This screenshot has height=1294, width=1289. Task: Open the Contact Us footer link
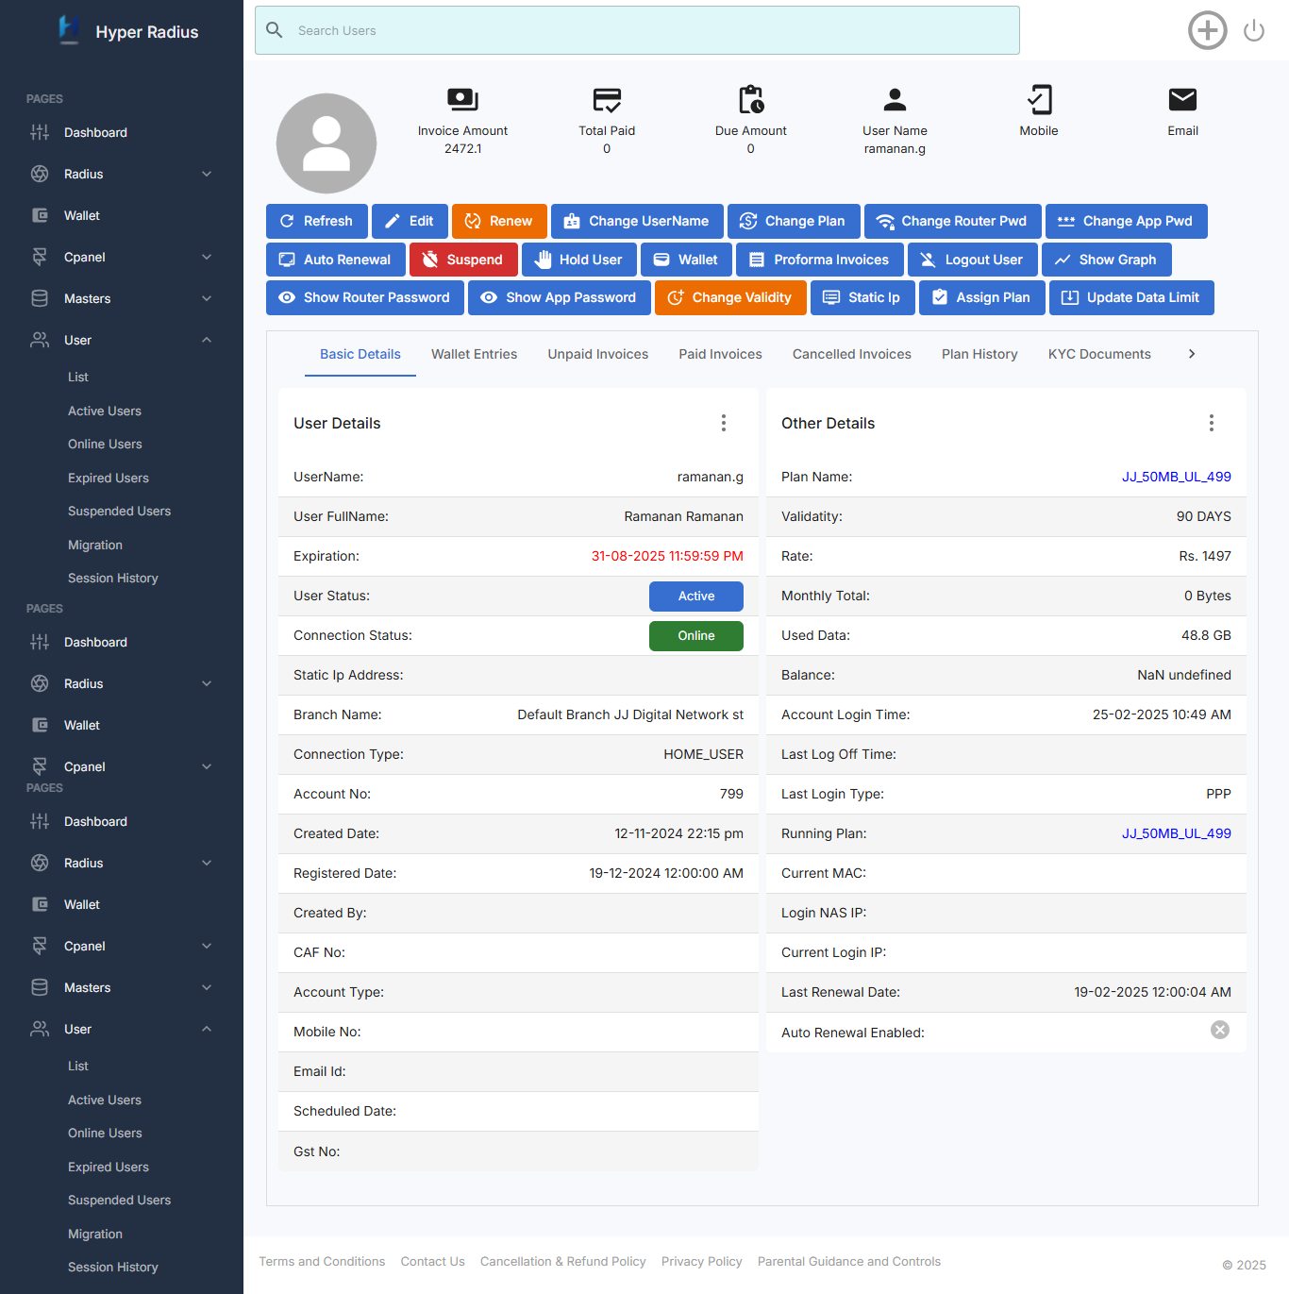click(433, 1262)
